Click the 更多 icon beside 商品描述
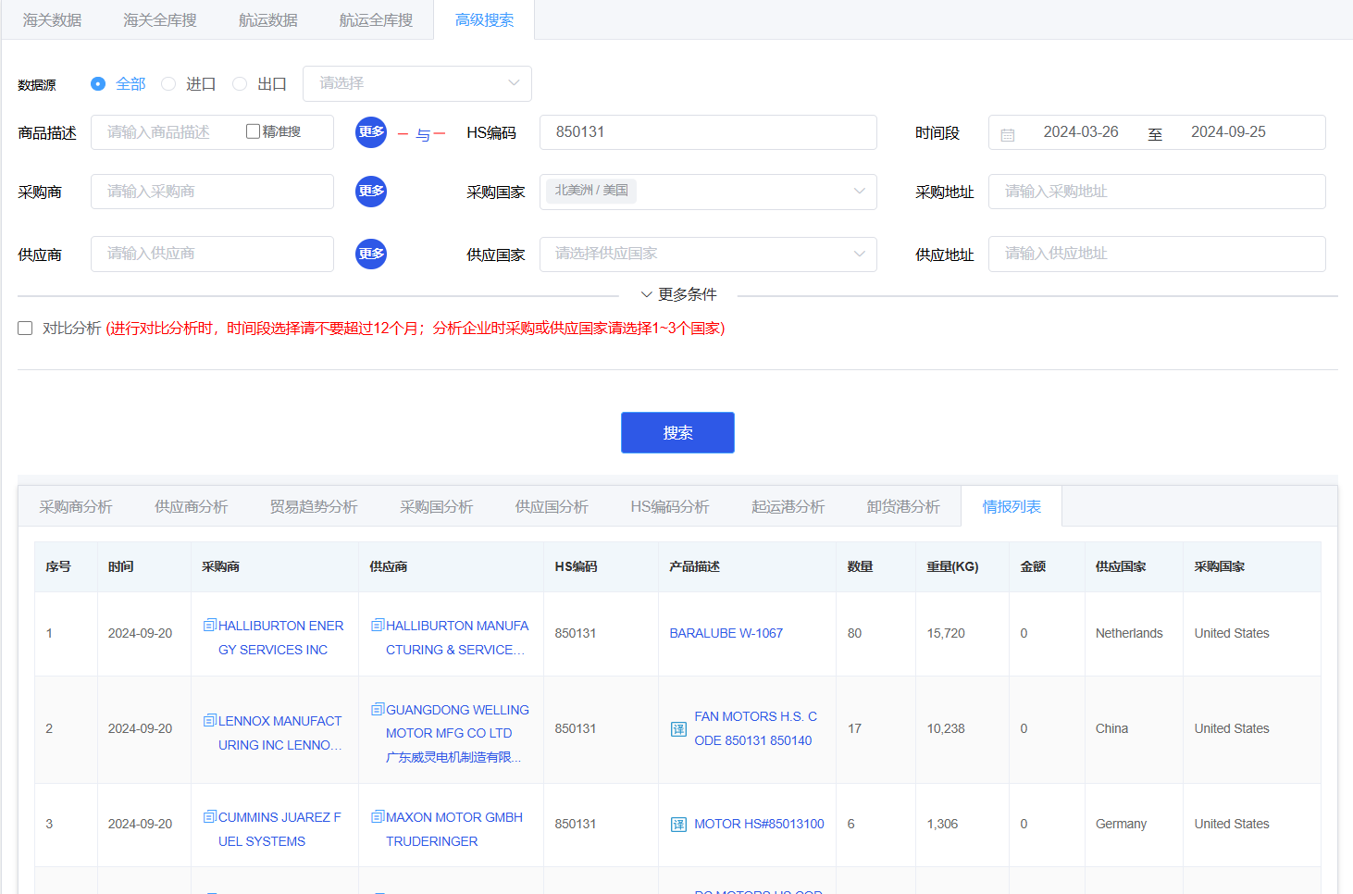 click(371, 132)
